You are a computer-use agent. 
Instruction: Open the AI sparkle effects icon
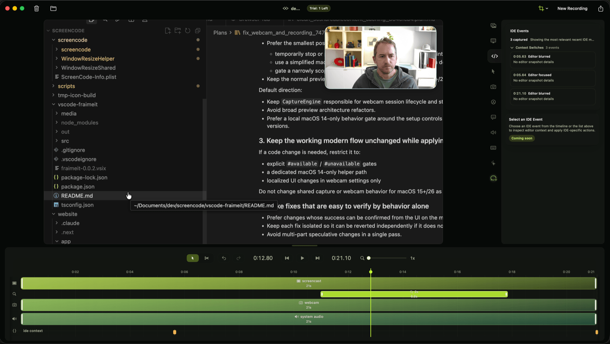pyautogui.click(x=493, y=163)
